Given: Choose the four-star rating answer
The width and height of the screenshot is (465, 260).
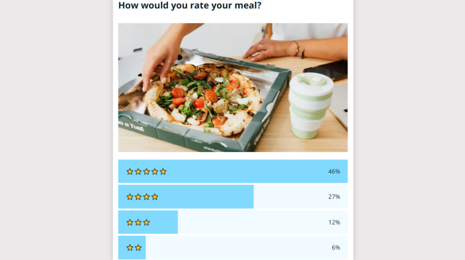Looking at the screenshot, I should pyautogui.click(x=199, y=196).
